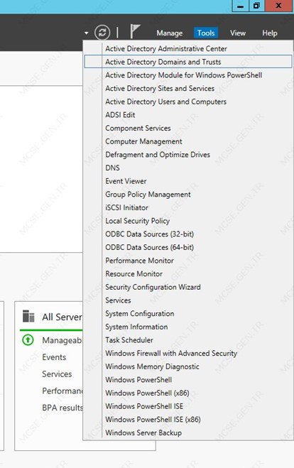The height and width of the screenshot is (468, 294).
Task: Open the Help menu
Action: tap(270, 33)
